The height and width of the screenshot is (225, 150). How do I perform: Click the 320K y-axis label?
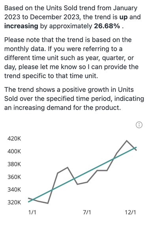(x=14, y=202)
